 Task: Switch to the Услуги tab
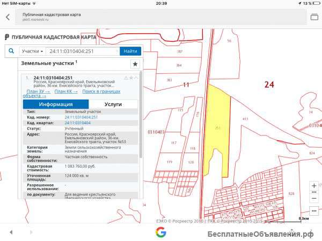point(113,104)
